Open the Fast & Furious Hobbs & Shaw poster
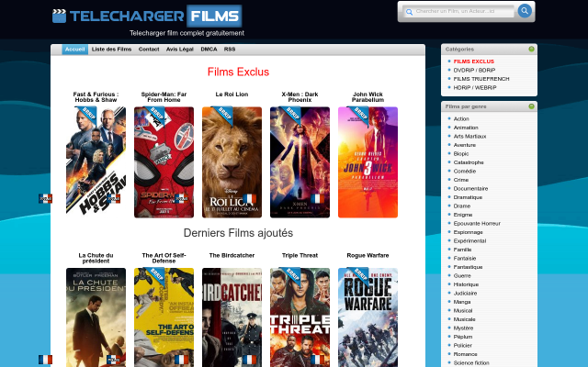The height and width of the screenshot is (367, 588). [x=96, y=162]
